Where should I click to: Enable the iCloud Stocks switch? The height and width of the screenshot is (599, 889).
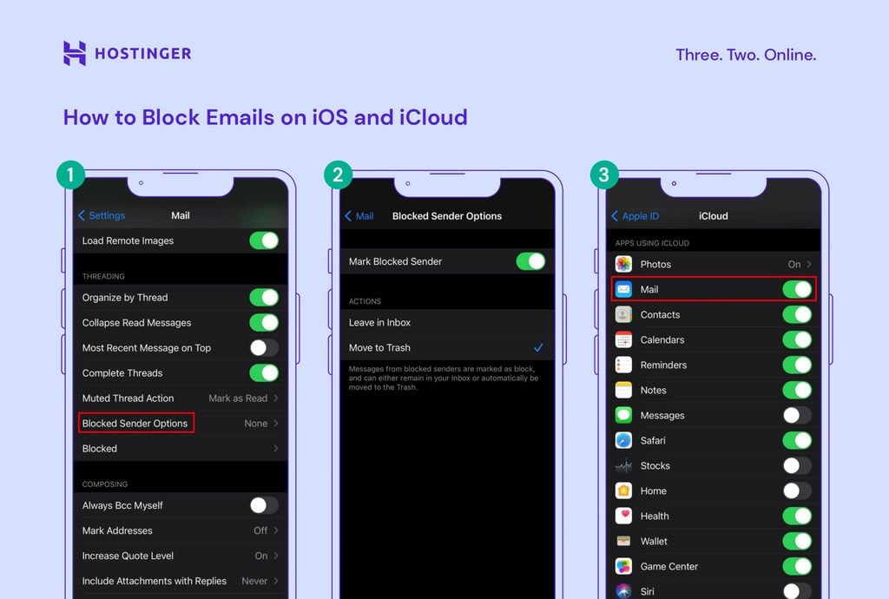coord(797,466)
